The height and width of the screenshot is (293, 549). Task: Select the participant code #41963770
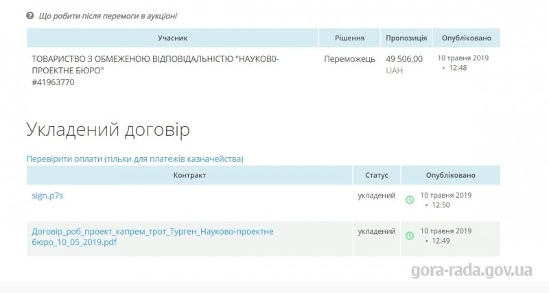coord(53,82)
